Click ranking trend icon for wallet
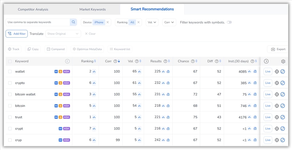This screenshot has width=292, height=150. tap(94, 72)
